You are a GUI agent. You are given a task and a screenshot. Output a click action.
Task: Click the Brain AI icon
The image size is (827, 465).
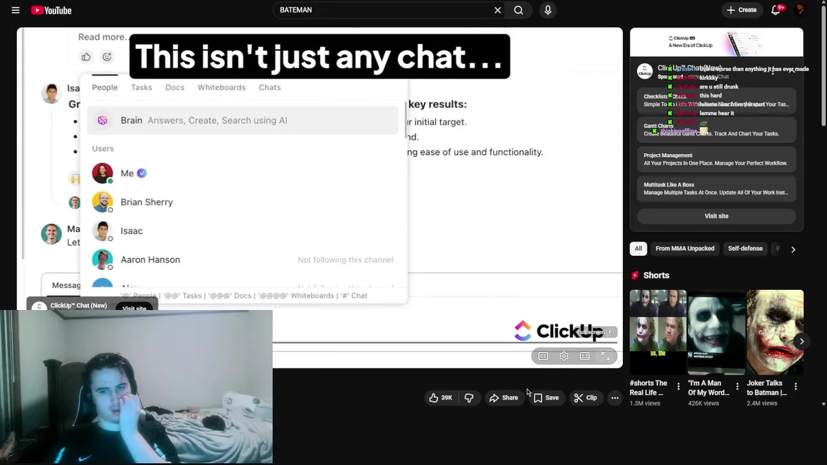[102, 121]
